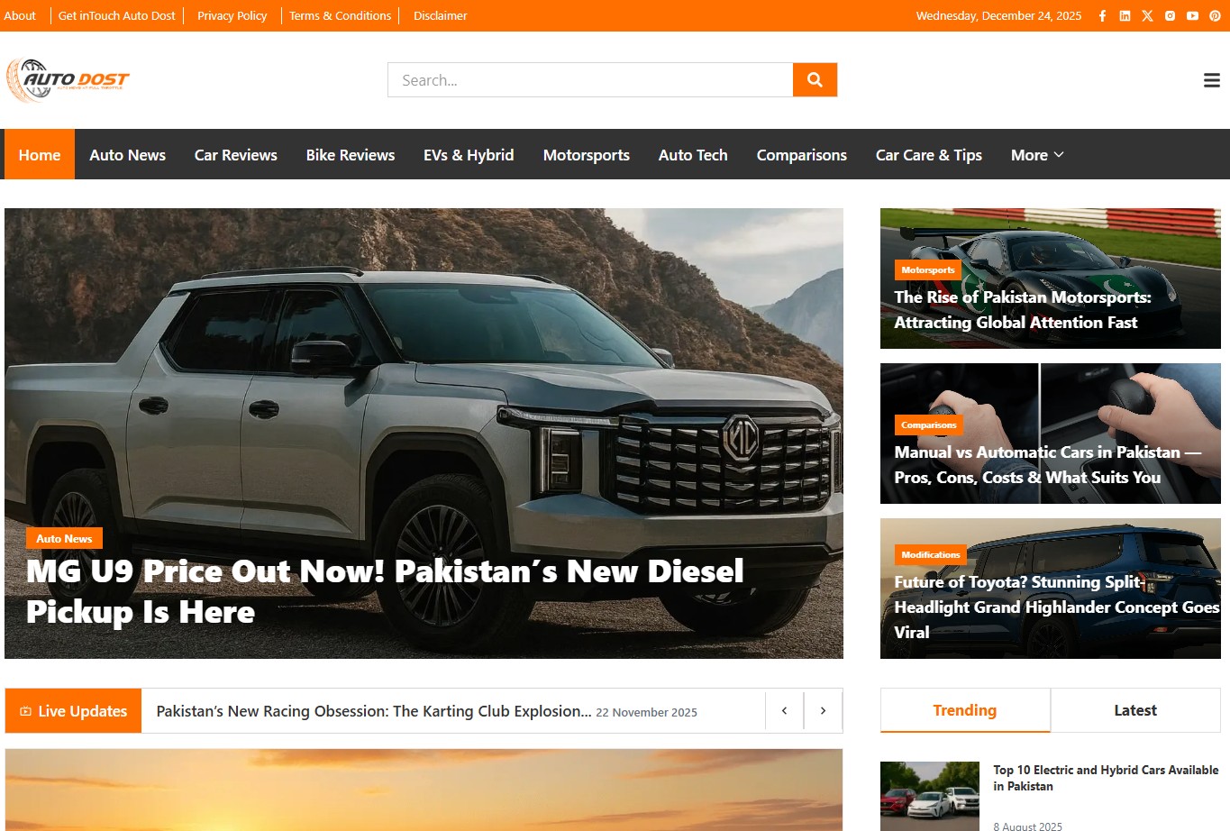Viewport: 1230px width, 831px height.
Task: Click the Modifications category tag
Action: tap(931, 554)
